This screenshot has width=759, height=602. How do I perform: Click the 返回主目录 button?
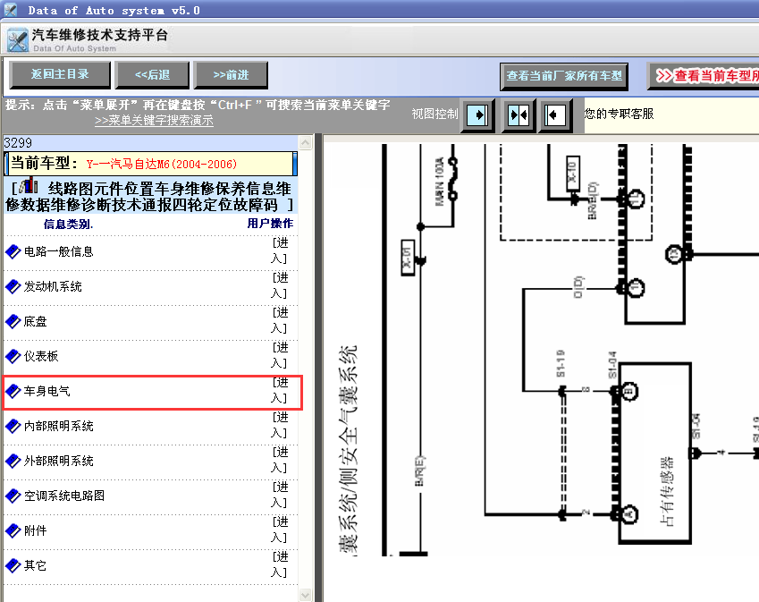(60, 74)
